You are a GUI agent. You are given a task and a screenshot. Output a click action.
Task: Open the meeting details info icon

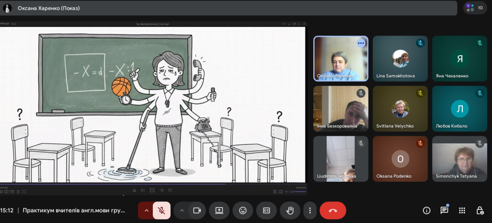(426, 210)
